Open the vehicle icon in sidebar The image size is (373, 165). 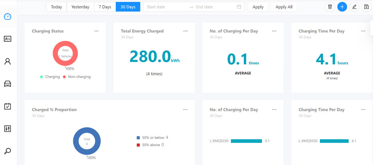click(x=7, y=84)
